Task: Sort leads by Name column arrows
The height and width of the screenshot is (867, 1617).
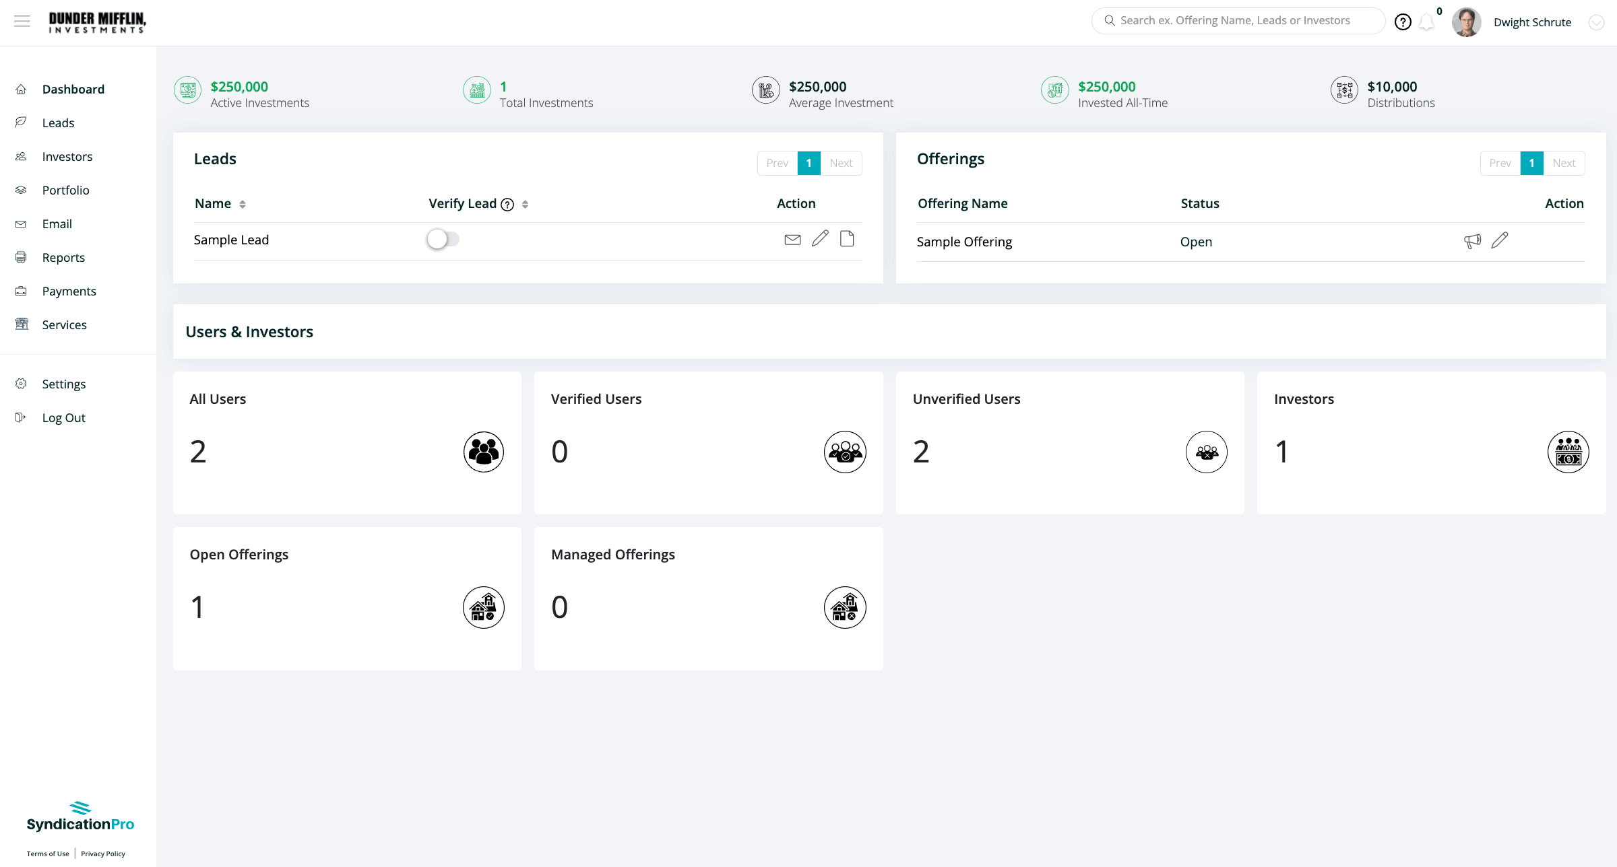Action: click(x=243, y=204)
